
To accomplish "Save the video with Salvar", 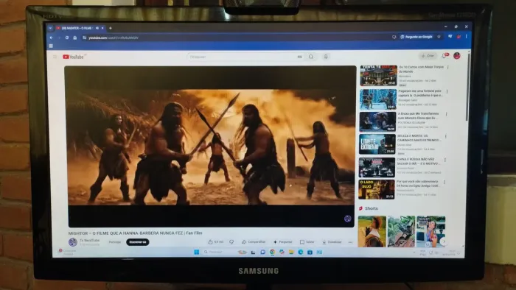I will [x=307, y=242].
